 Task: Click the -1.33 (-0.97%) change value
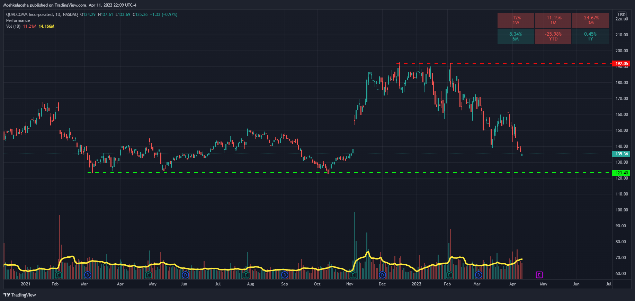pyautogui.click(x=163, y=15)
